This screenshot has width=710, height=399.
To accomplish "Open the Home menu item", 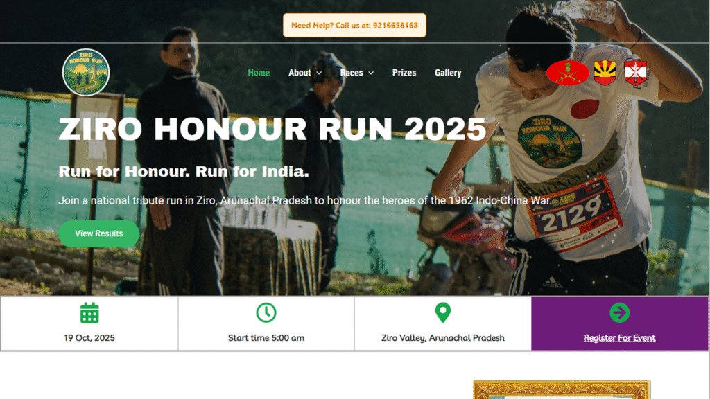I will pyautogui.click(x=259, y=72).
